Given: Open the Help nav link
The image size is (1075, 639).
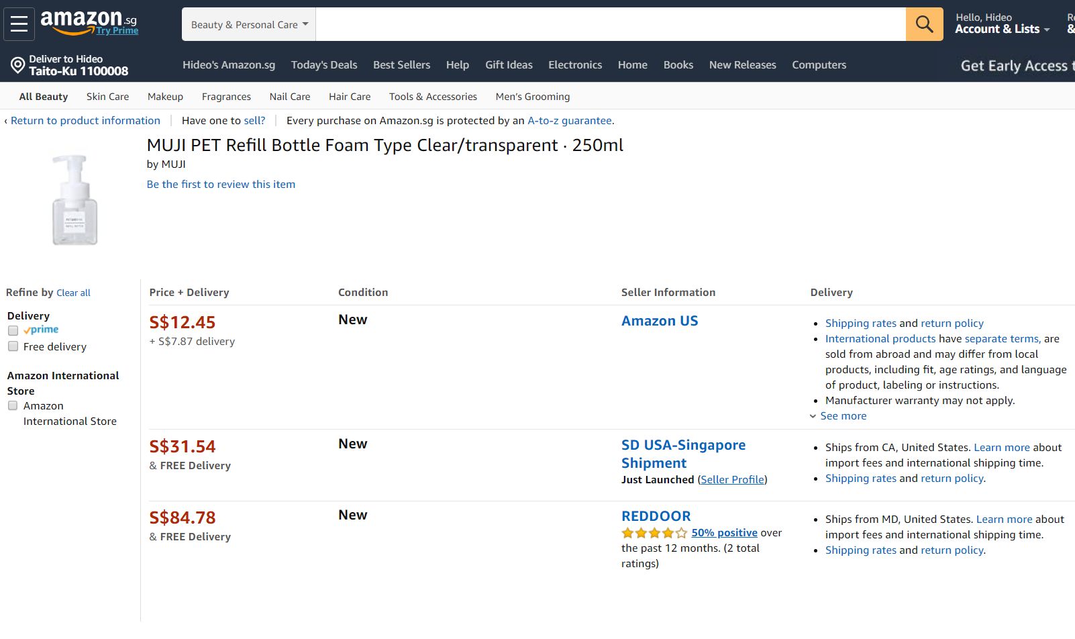Looking at the screenshot, I should (458, 65).
